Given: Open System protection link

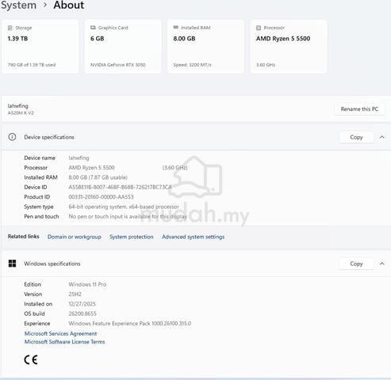Looking at the screenshot, I should (132, 237).
